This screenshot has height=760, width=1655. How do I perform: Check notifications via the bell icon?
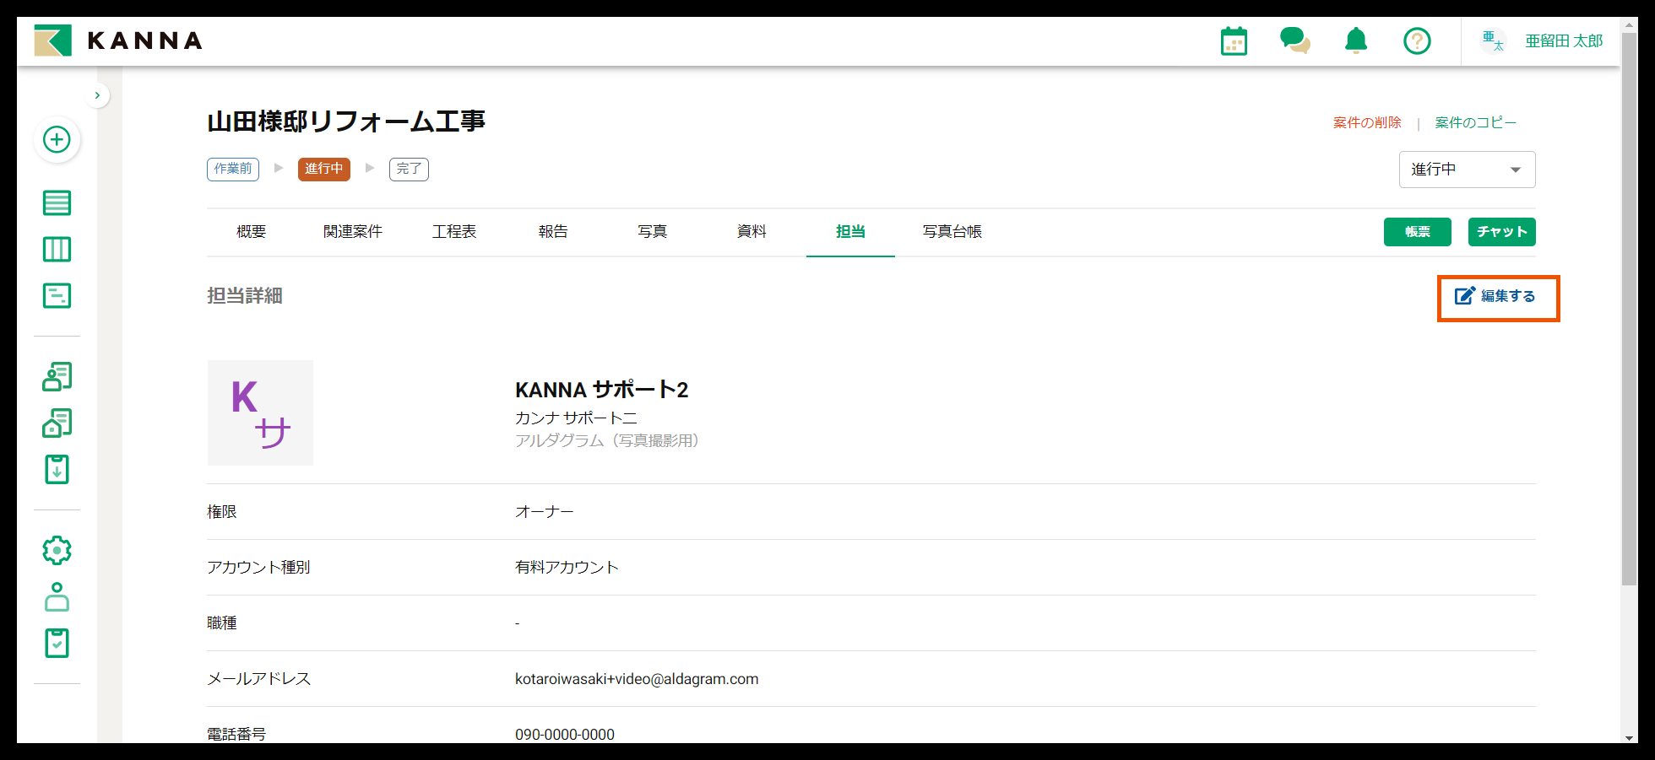point(1355,40)
